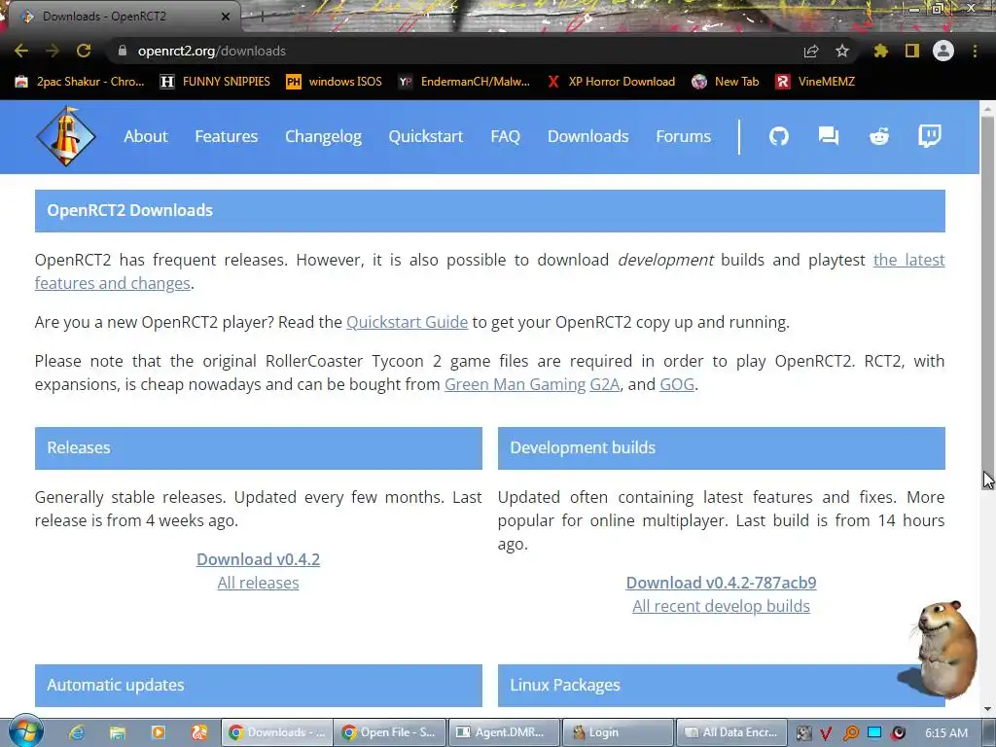Follow 'the latest features and changes' link
Viewport: 996px width, 747px height.
(909, 260)
